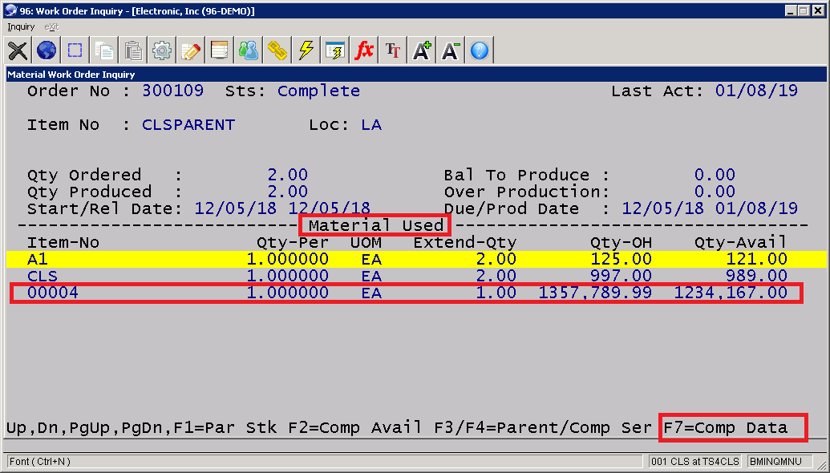The width and height of the screenshot is (830, 473).
Task: Click the Qty-OH column header
Action: pyautogui.click(x=621, y=243)
